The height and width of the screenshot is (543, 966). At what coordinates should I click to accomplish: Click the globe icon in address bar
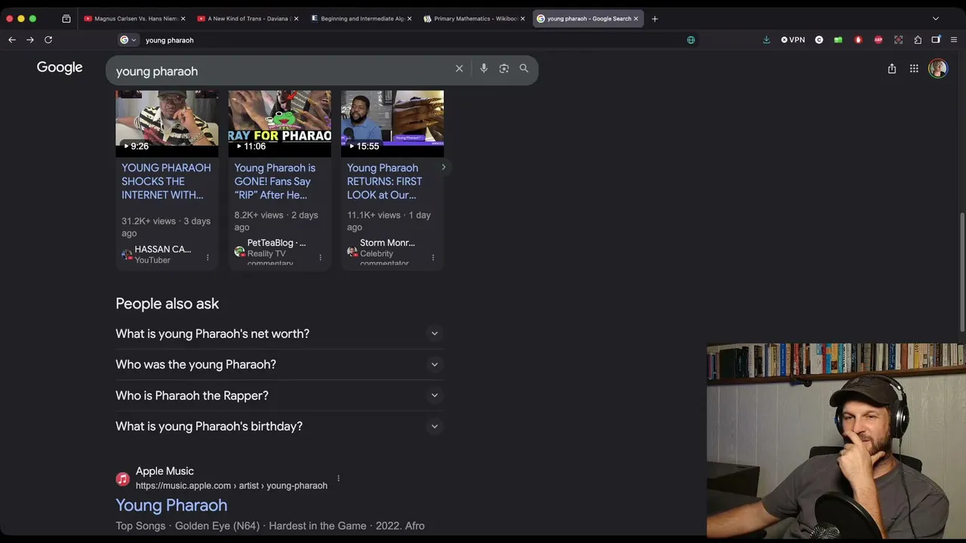pyautogui.click(x=691, y=40)
